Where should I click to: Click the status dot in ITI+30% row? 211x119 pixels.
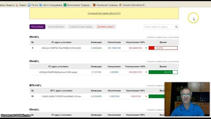pyautogui.click(x=146, y=48)
